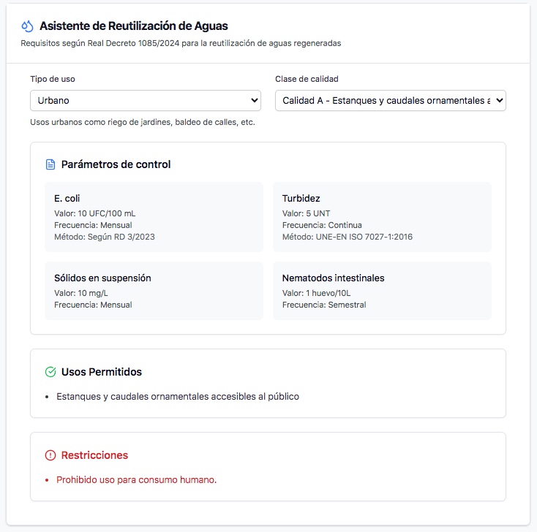Image resolution: width=537 pixels, height=532 pixels.
Task: Click the red alert icon by Restricciones
Action: tap(50, 455)
